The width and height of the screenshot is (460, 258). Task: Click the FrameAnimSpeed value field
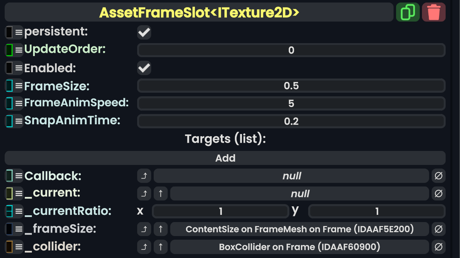tap(291, 103)
